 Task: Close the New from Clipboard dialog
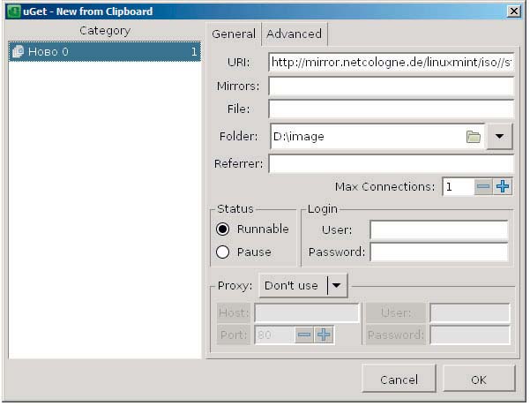click(x=514, y=11)
